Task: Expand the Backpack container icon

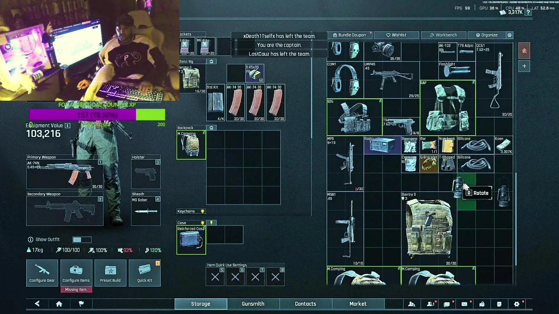Action: (x=211, y=128)
